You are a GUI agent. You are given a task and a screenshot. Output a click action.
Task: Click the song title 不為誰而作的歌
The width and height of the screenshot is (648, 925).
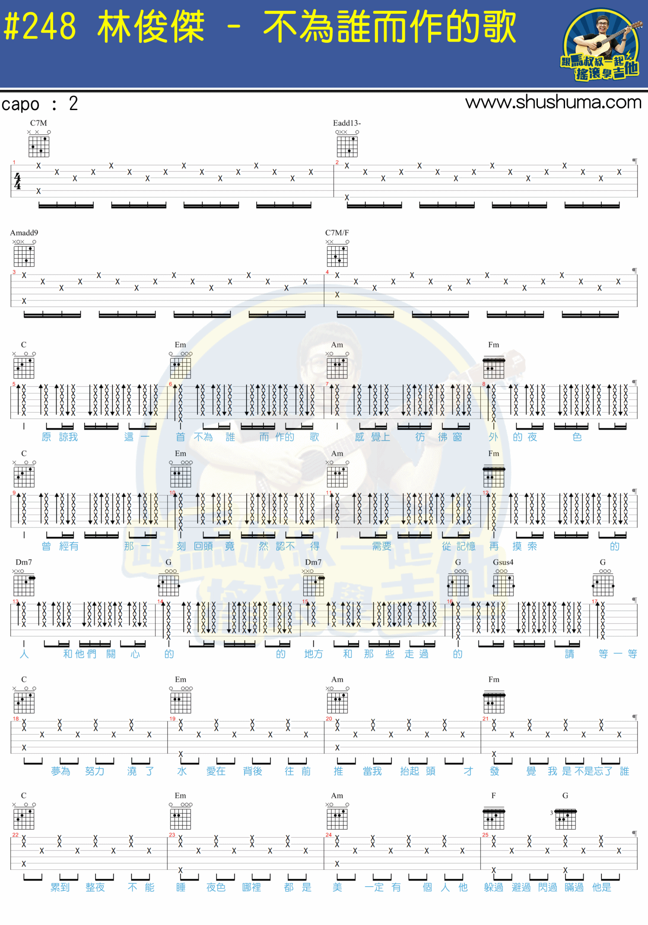tap(390, 27)
